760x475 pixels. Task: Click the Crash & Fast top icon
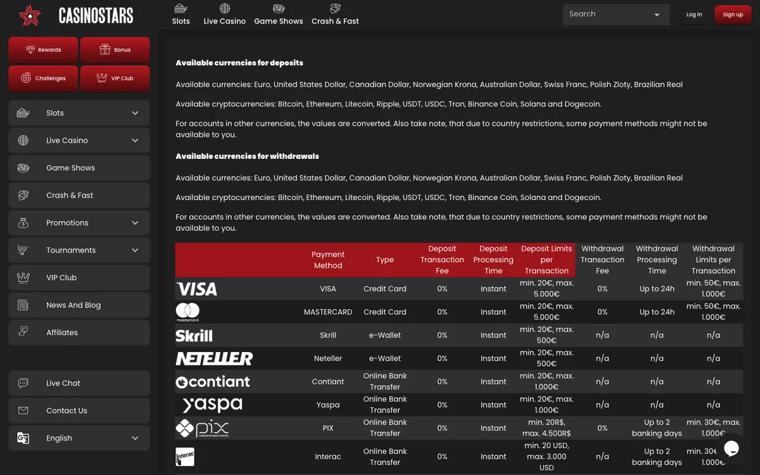coord(335,8)
